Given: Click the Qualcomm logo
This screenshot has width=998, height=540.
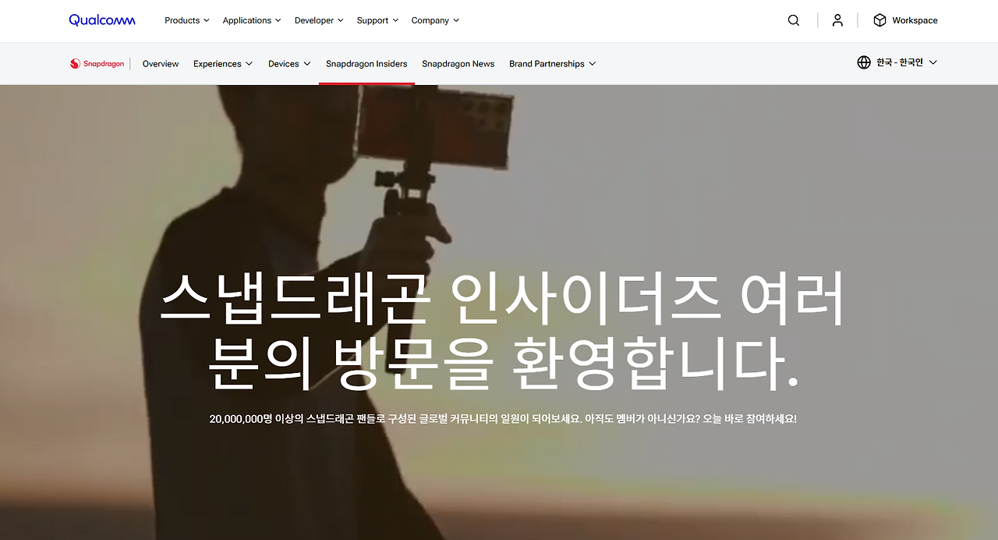Looking at the screenshot, I should (102, 20).
